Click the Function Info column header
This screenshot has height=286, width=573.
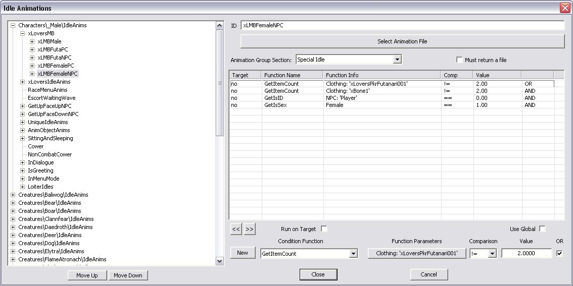pyautogui.click(x=382, y=75)
